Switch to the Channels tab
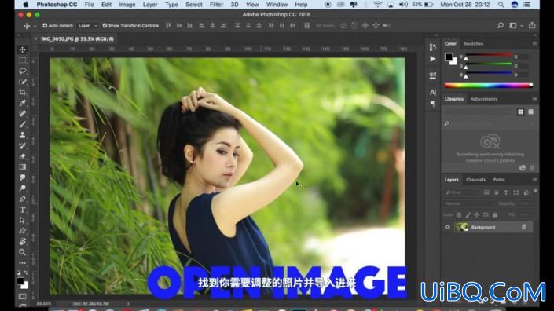 click(x=475, y=180)
